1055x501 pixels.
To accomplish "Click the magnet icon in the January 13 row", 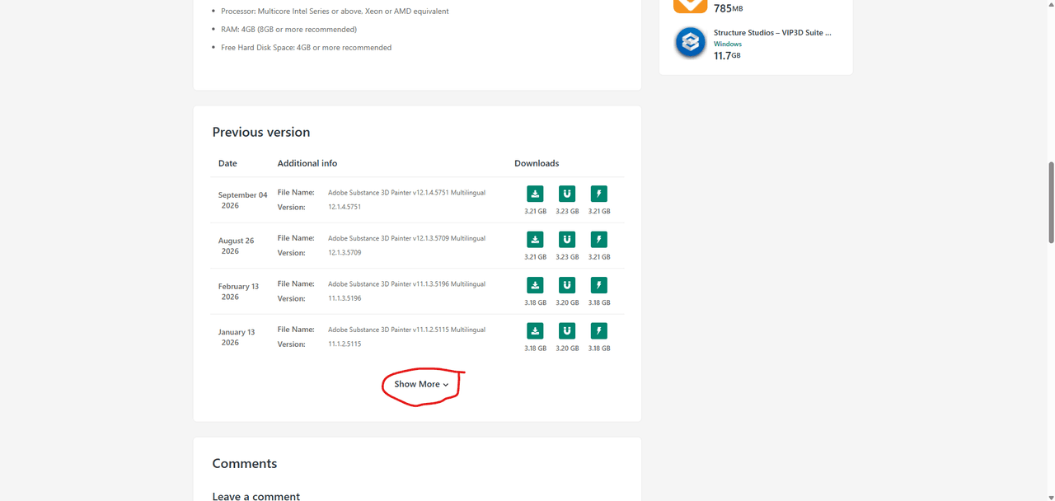I will 567,331.
